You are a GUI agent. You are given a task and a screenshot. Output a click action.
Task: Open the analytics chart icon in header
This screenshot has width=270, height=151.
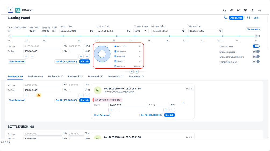pyautogui.click(x=232, y=10)
